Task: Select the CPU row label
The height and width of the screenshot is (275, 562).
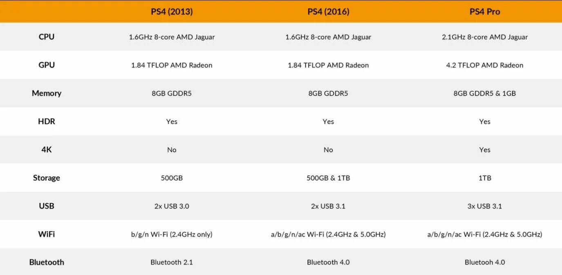Action: 47,37
